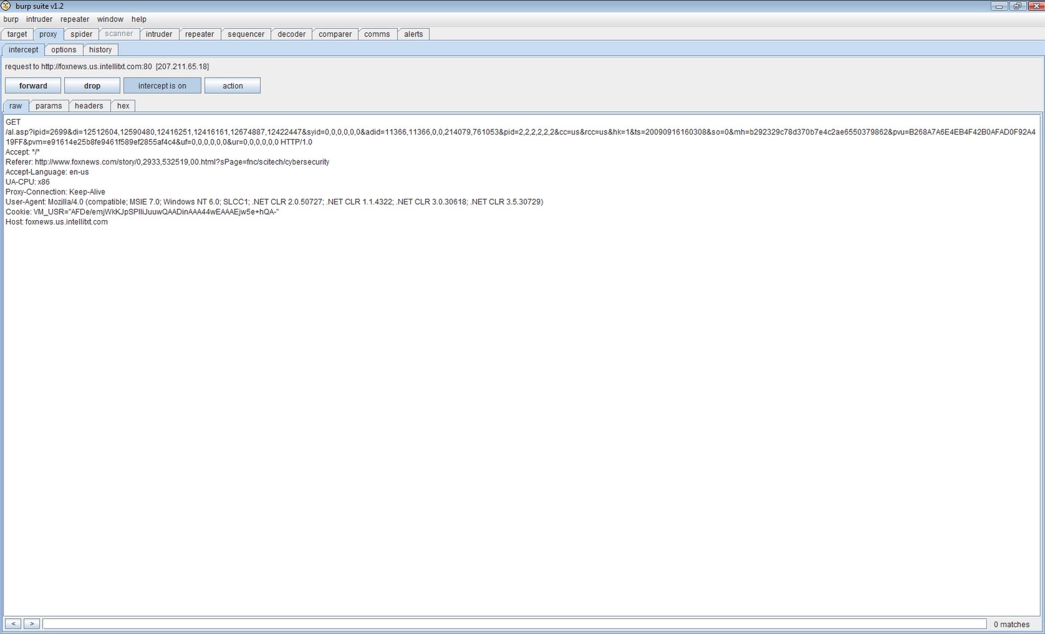Switch to the headers view tab
The height and width of the screenshot is (634, 1045).
pyautogui.click(x=89, y=106)
